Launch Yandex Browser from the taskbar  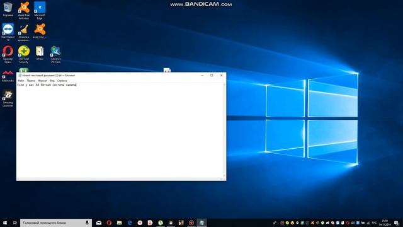click(x=140, y=223)
